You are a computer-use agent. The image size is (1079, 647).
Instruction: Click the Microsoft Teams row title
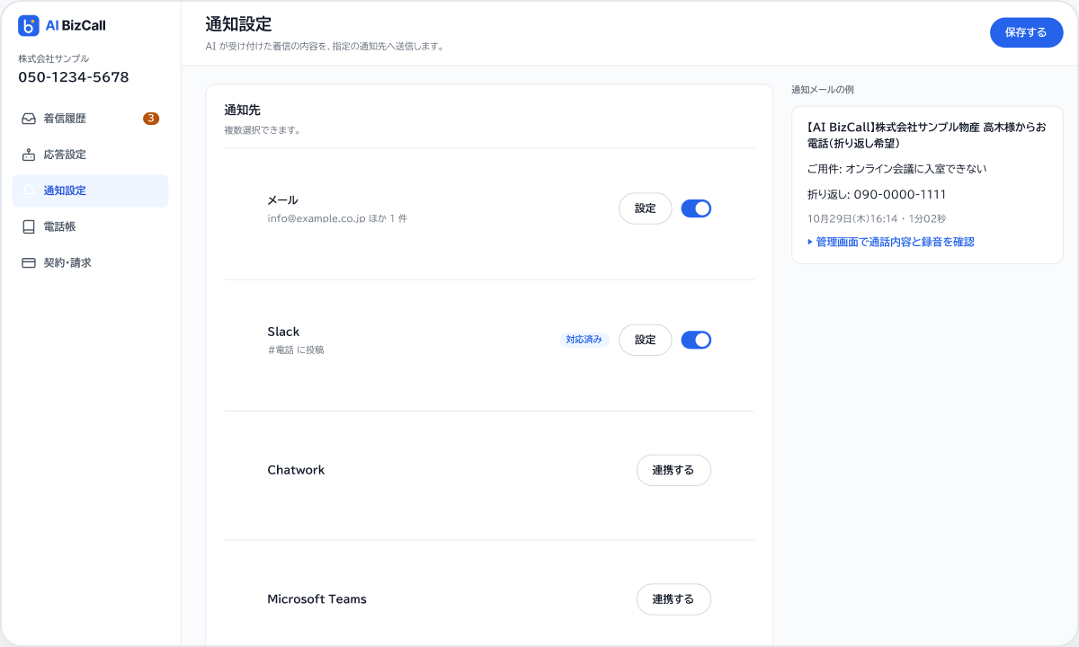(317, 599)
